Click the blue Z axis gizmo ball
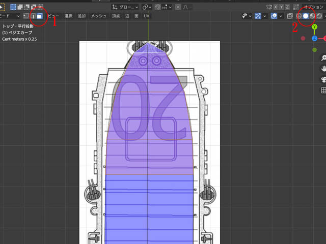 315,39
